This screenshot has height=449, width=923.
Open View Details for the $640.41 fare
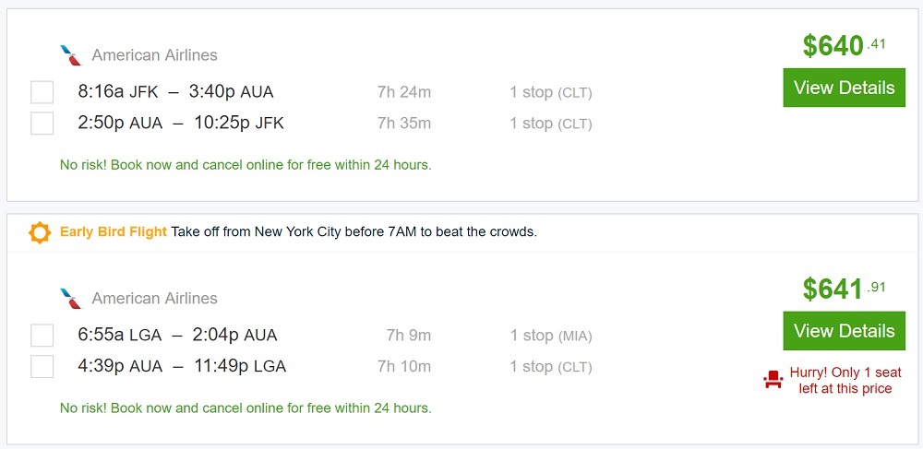(x=844, y=89)
